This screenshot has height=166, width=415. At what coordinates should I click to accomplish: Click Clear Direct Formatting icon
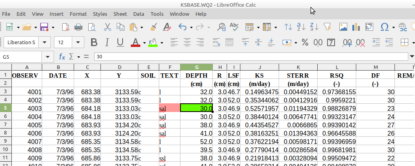pyautogui.click(x=167, y=27)
